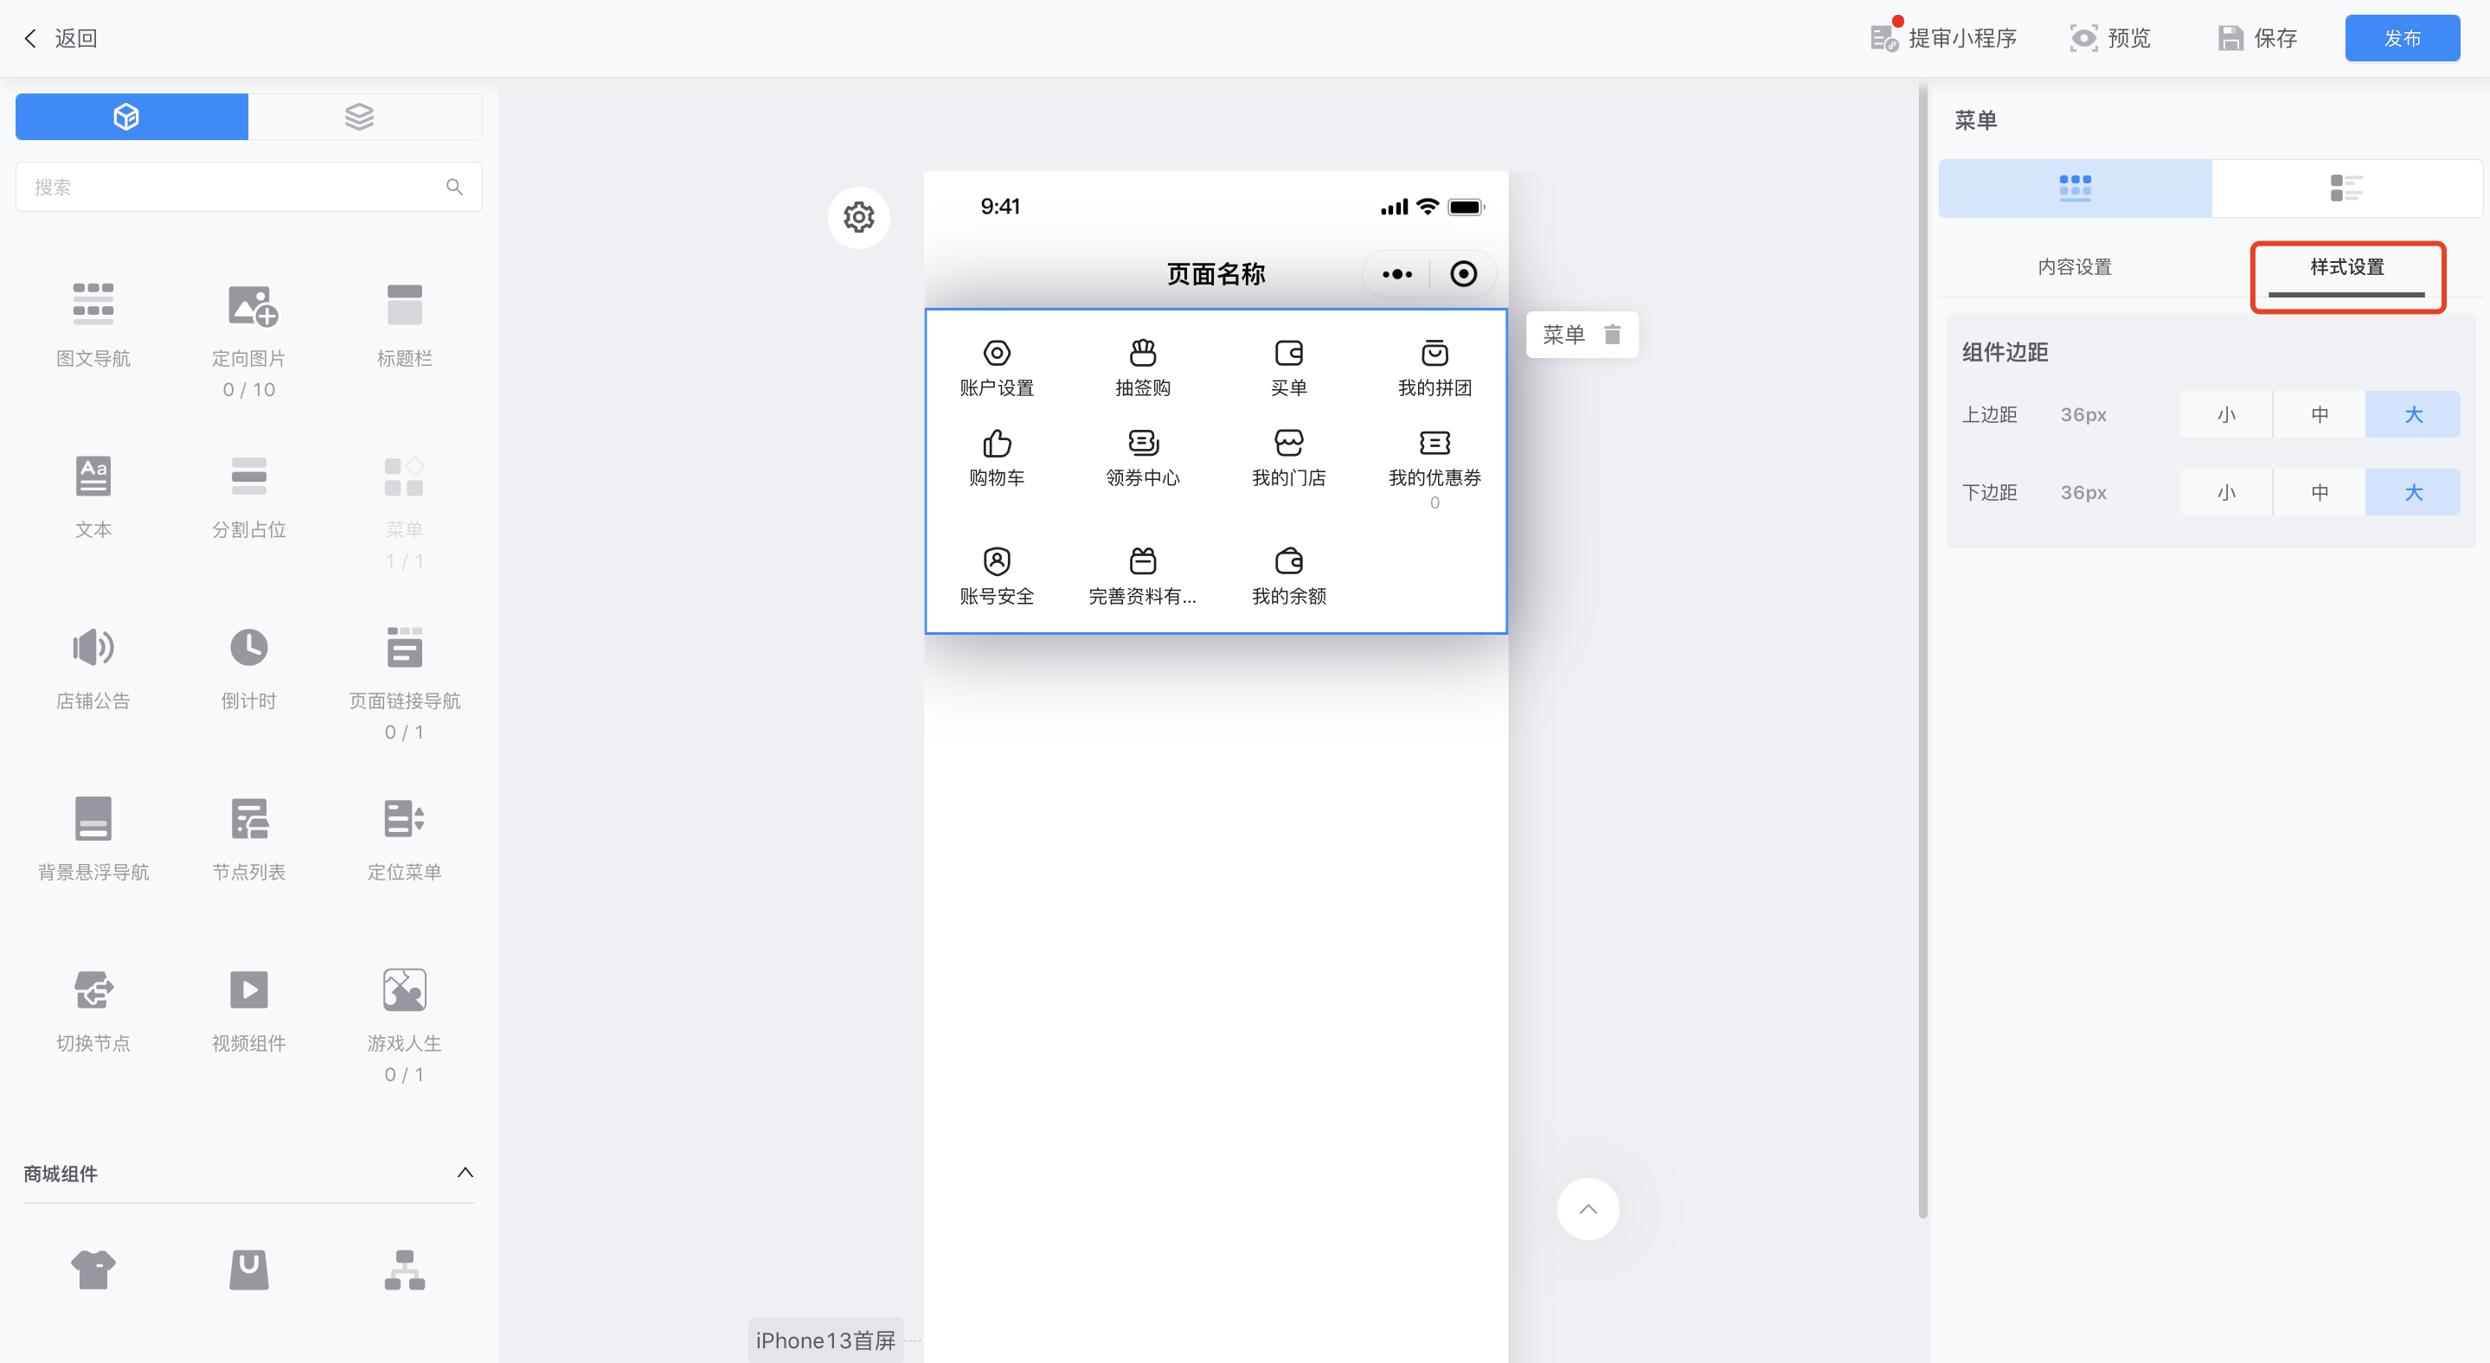Add the 页面链接导航 component
The width and height of the screenshot is (2490, 1363).
click(x=404, y=682)
